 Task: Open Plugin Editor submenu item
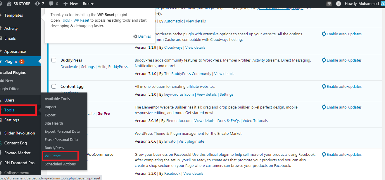(10, 89)
